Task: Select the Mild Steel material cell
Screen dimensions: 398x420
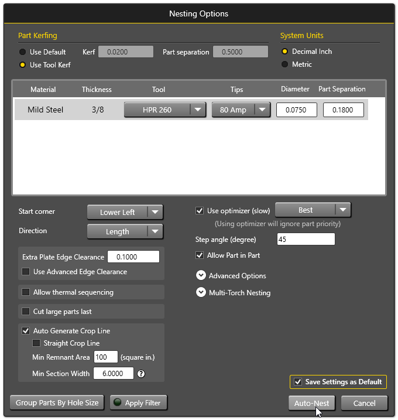Action: point(46,110)
